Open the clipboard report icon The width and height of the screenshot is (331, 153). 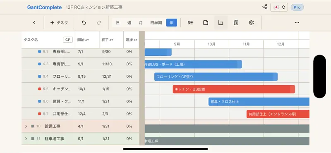click(236, 23)
